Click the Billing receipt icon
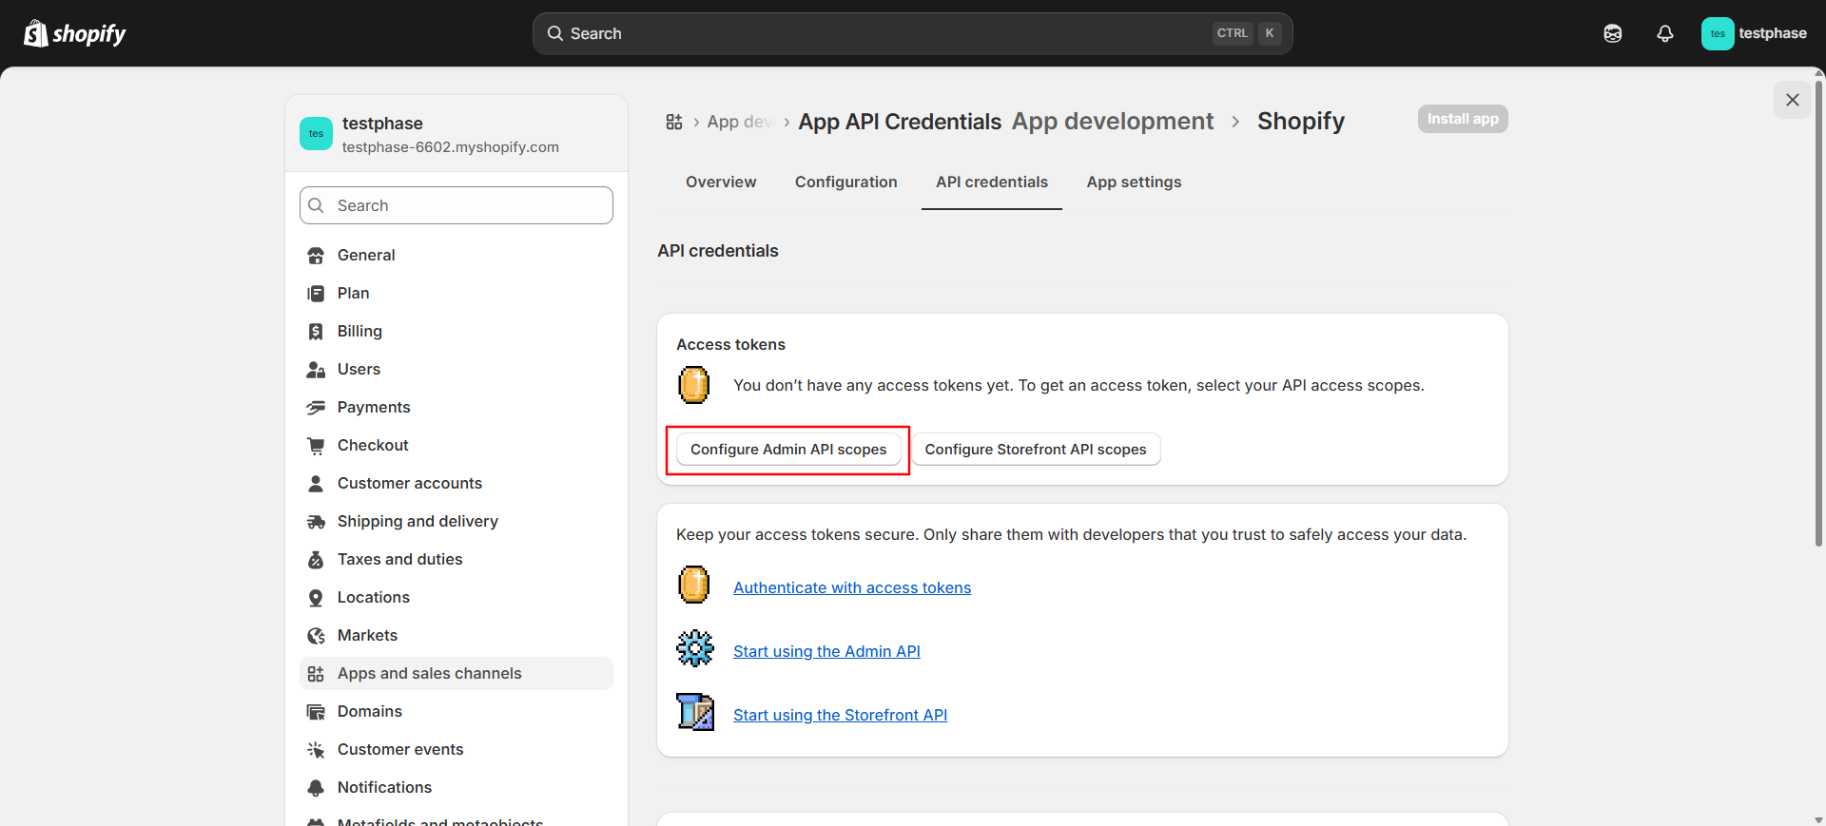Screen dimensions: 1826x826 [x=316, y=332]
